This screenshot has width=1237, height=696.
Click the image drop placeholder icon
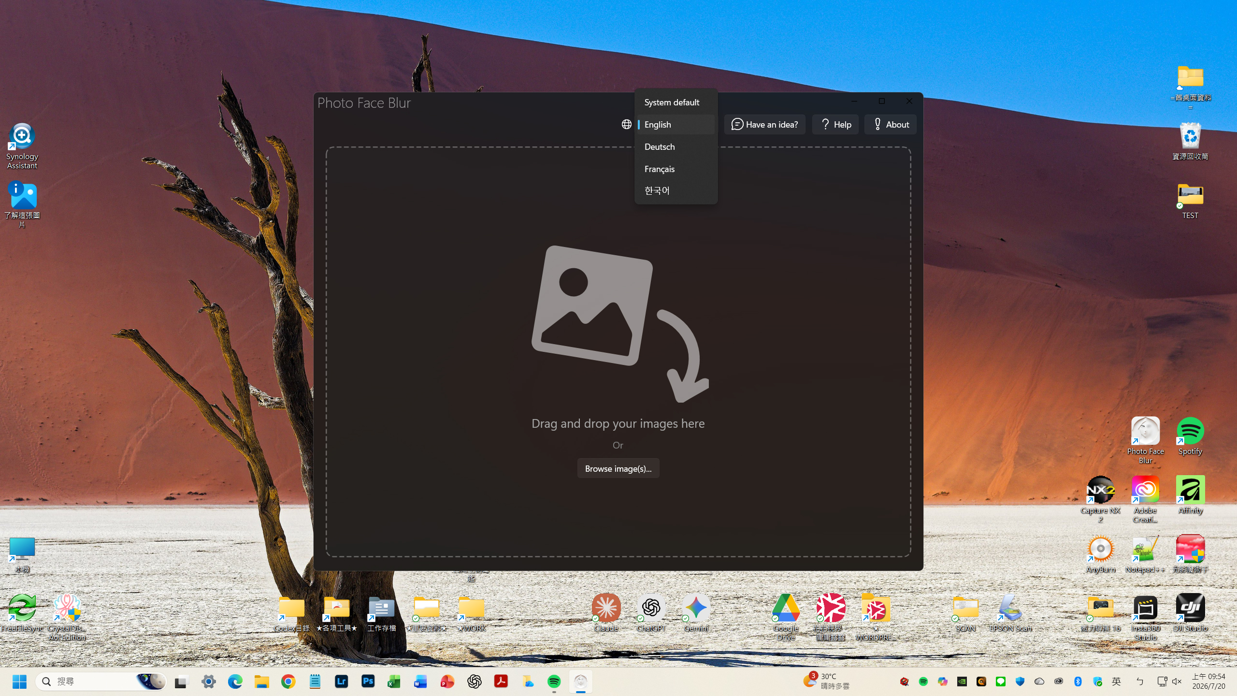pos(620,324)
